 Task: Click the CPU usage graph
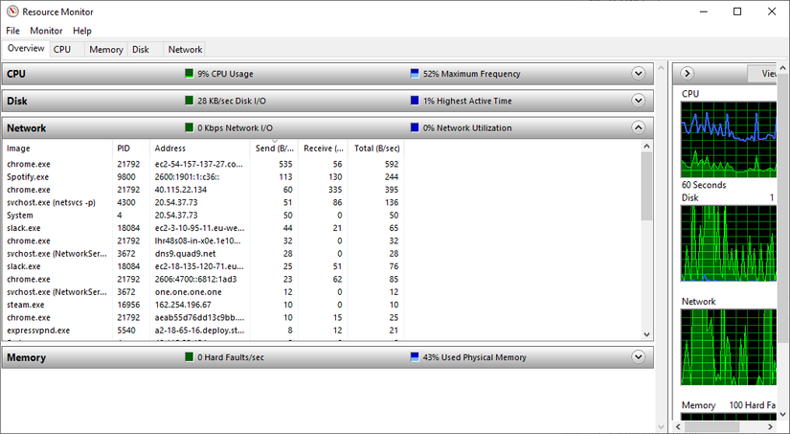click(x=729, y=140)
